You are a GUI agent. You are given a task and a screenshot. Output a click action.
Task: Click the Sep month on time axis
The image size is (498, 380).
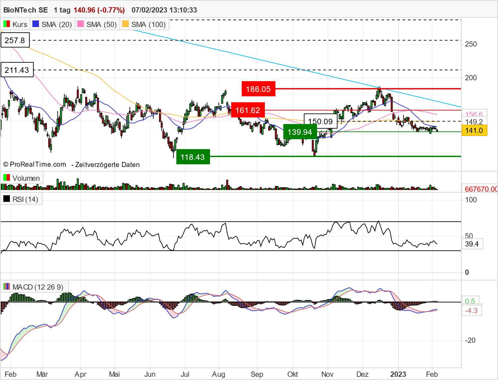(x=257, y=374)
